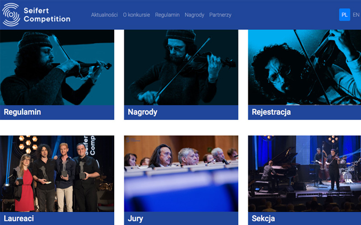This screenshot has height=225, width=361.
Task: Open Regulamin in the top navigation
Action: [x=167, y=15]
